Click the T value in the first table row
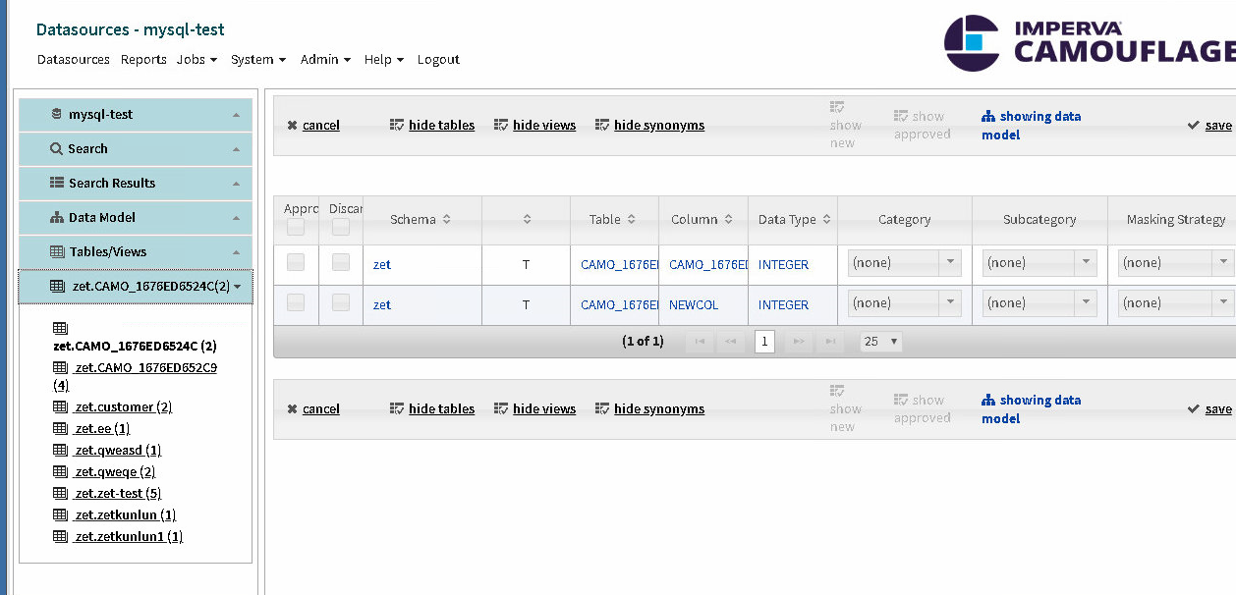Screen dimensions: 1236x595 [526, 264]
